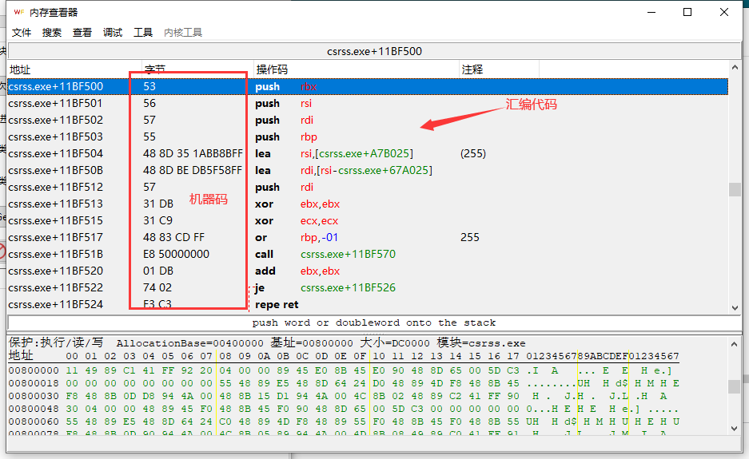
Task: Minimize the memory viewer window
Action: (x=652, y=12)
